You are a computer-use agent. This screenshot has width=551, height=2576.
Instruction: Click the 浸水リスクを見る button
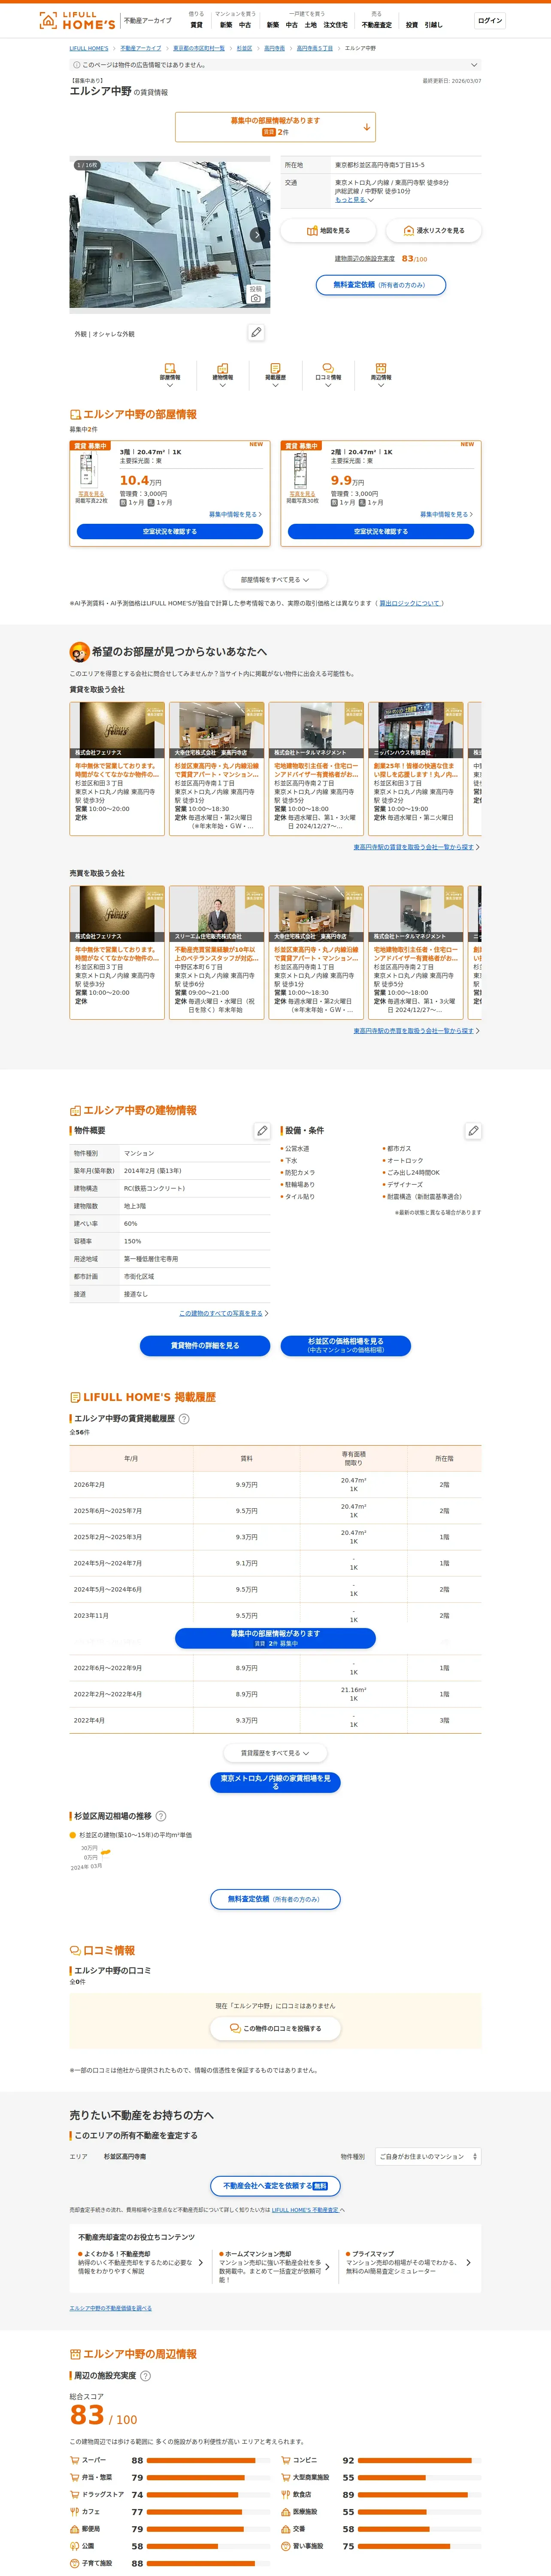coord(433,231)
